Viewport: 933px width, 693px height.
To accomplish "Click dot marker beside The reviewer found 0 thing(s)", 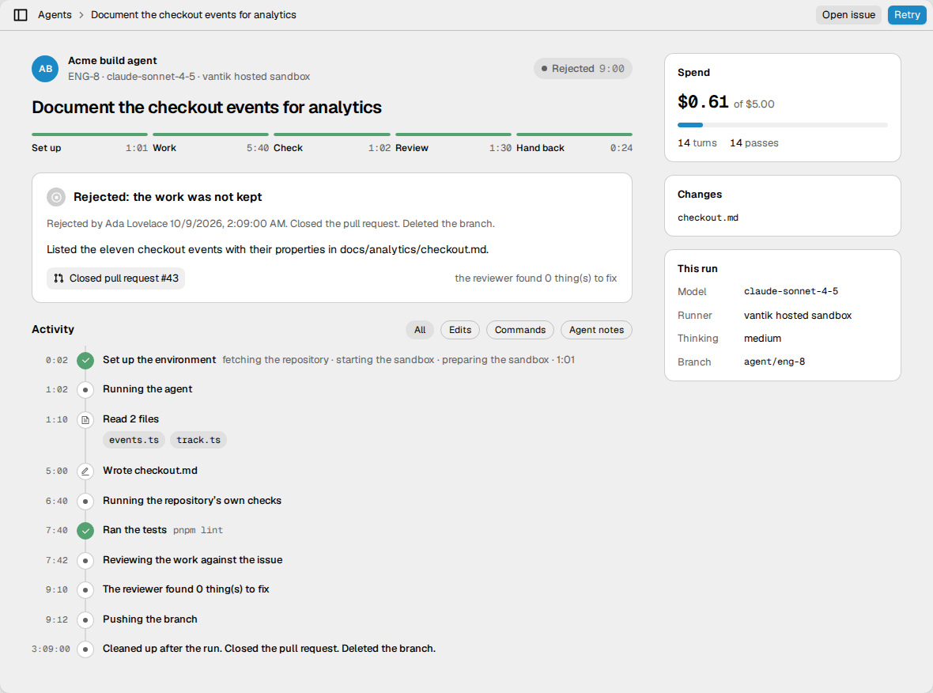I will click(x=85, y=590).
